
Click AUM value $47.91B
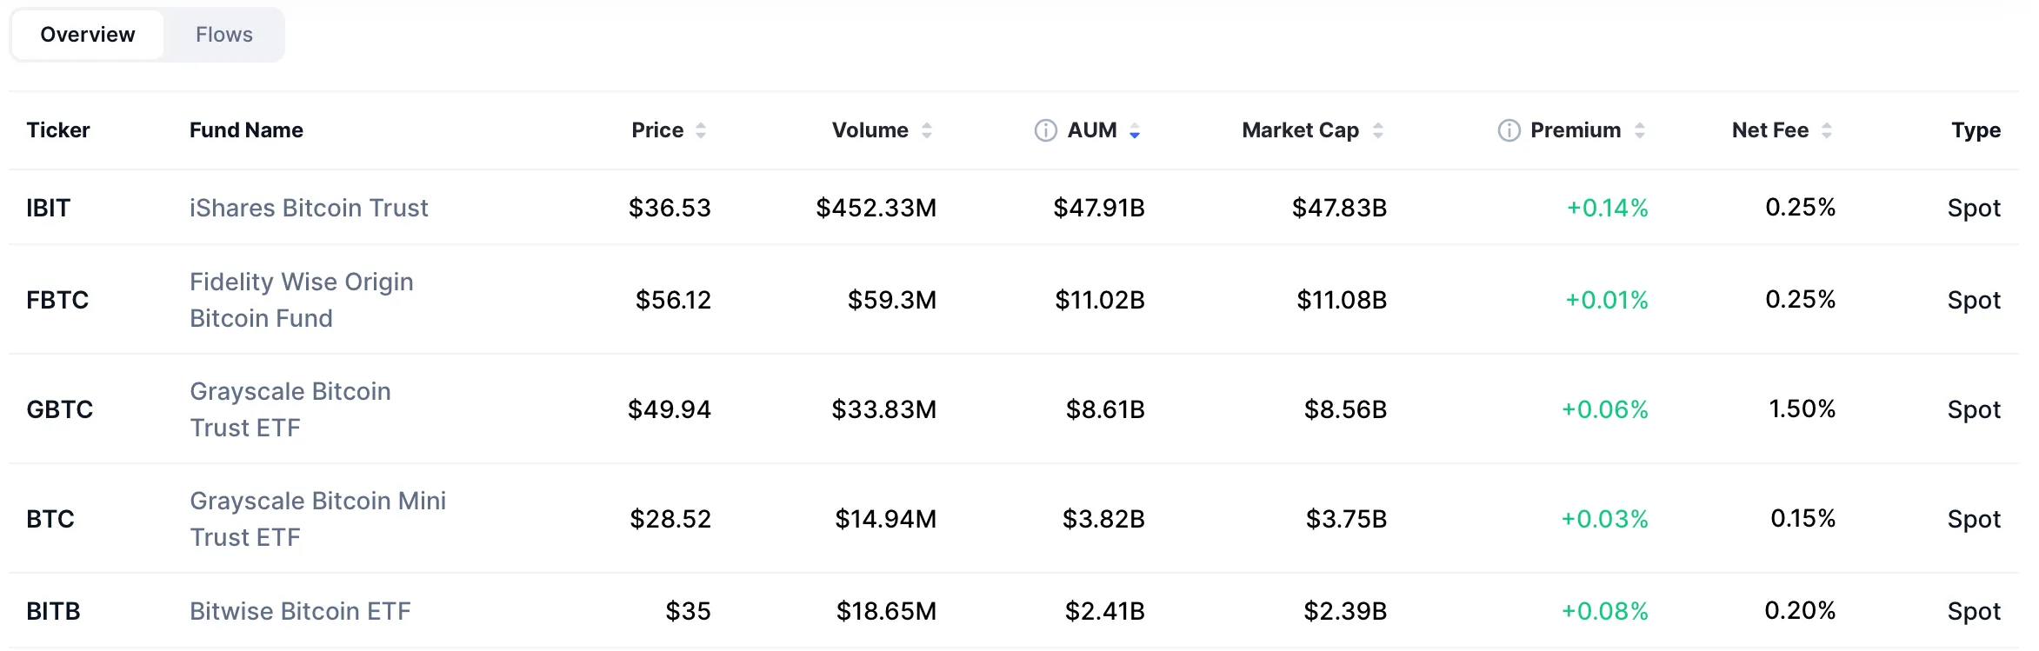coord(1099,208)
